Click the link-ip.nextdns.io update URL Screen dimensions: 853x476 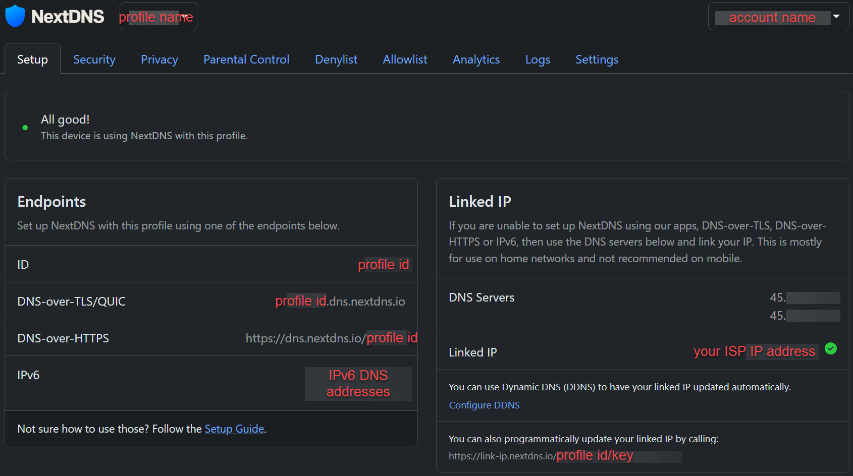pos(540,456)
